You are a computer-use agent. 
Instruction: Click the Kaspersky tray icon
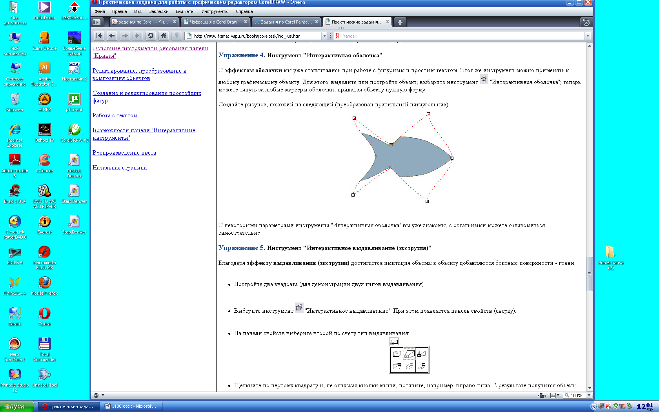(609, 407)
